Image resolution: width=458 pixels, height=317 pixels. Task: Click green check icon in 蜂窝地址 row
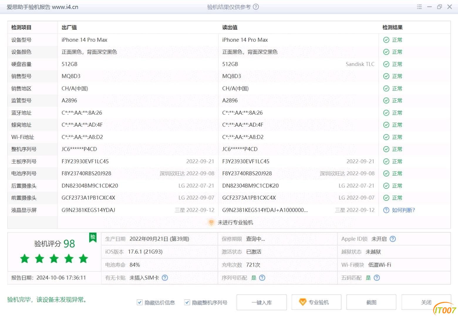pos(386,125)
